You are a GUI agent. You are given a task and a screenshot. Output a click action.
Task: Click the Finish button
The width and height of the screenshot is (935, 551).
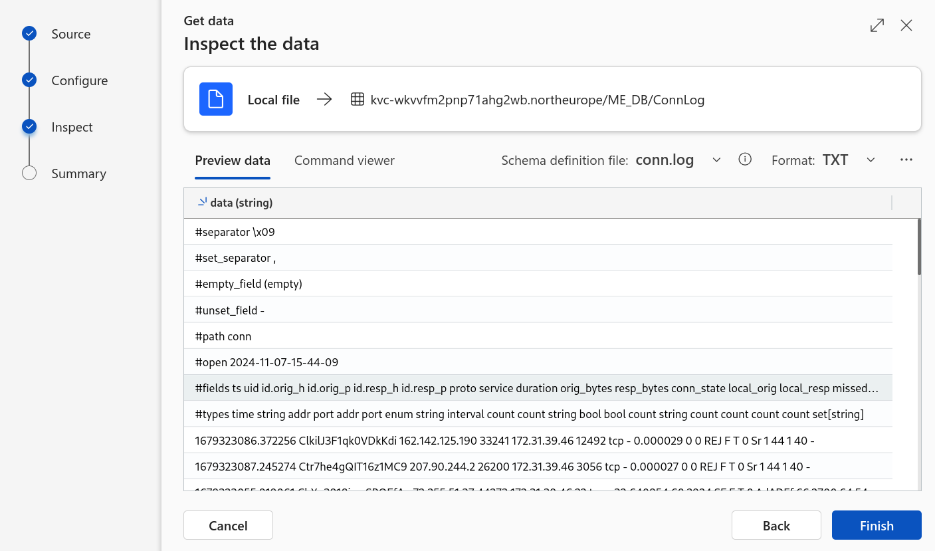[877, 525]
